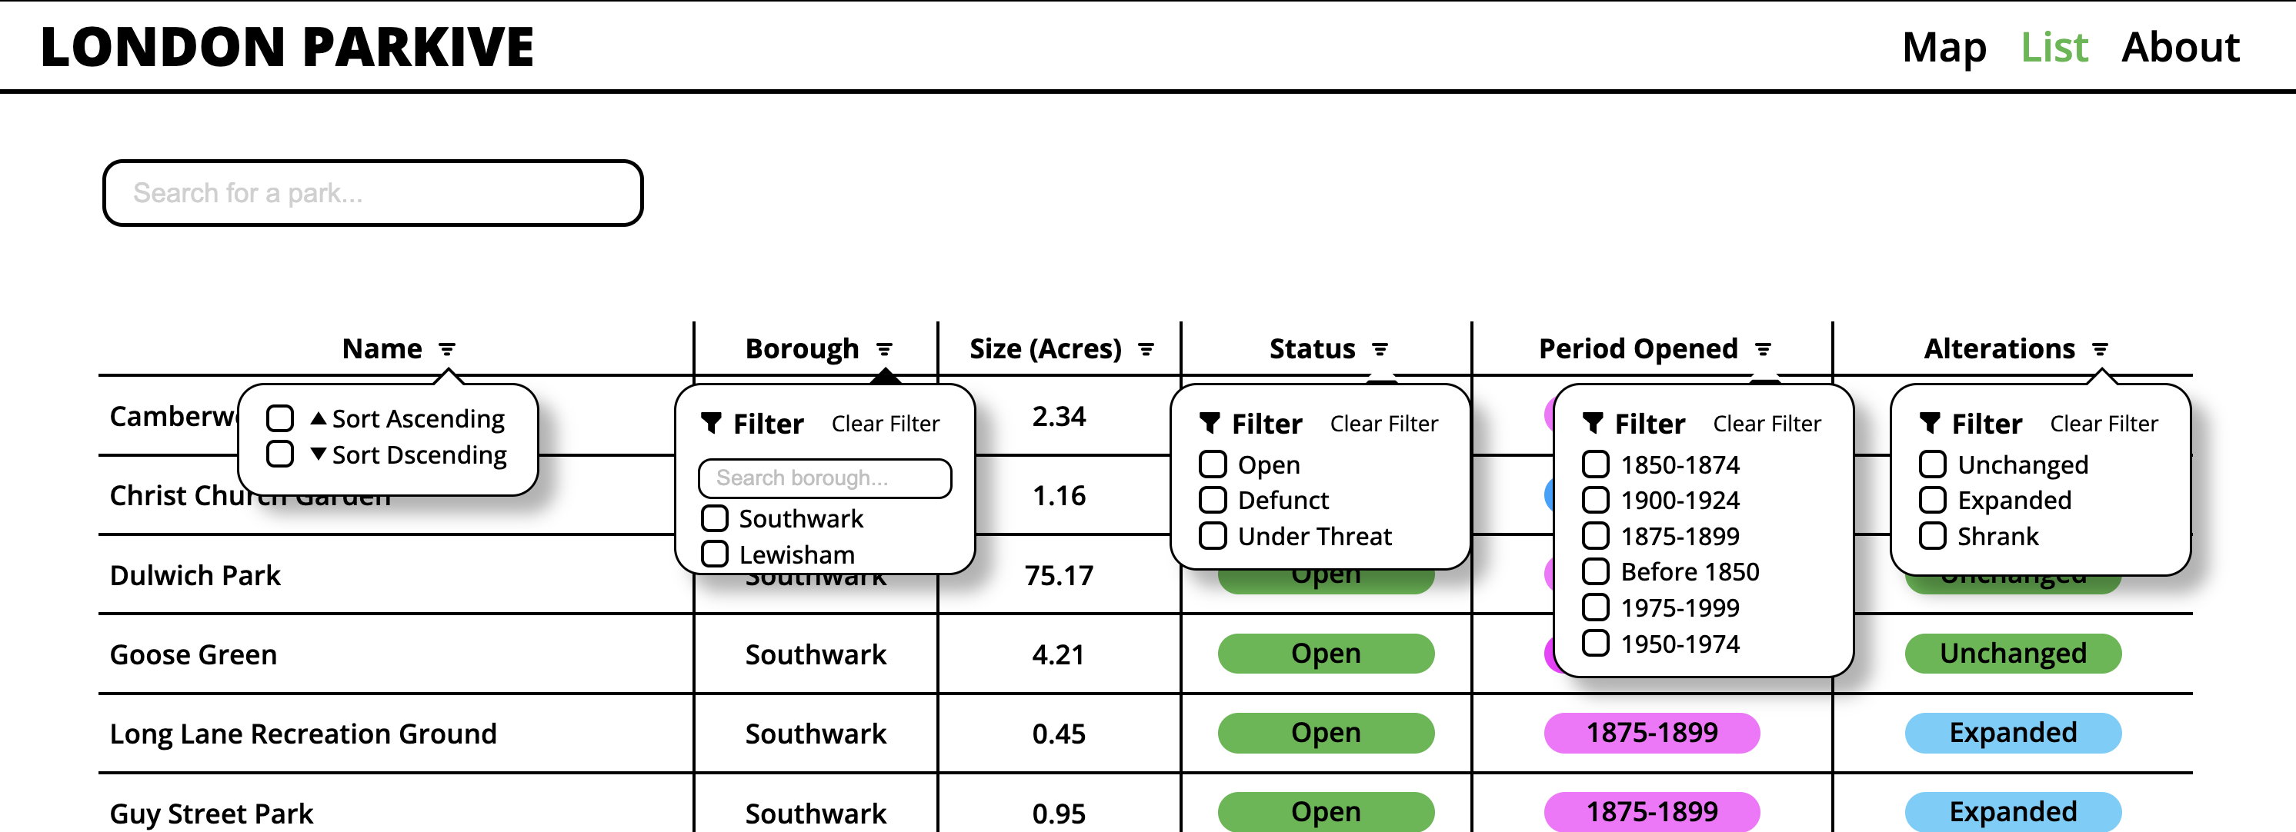Viewport: 2296px width, 832px height.
Task: Clear Filter in Borough popup
Action: pyautogui.click(x=884, y=424)
